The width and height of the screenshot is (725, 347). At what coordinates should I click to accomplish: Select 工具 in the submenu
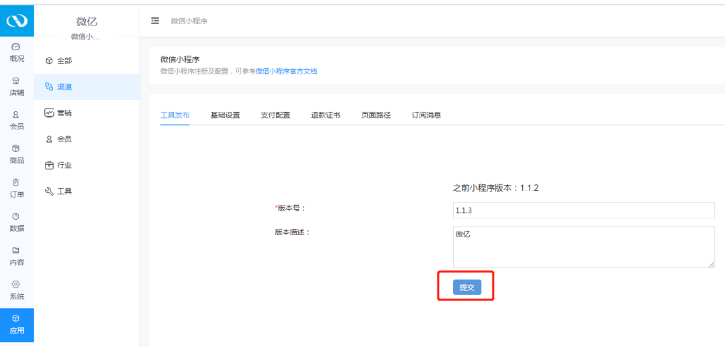click(64, 191)
